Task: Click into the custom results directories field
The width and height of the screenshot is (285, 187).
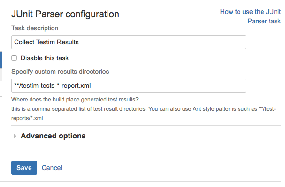Action: [x=128, y=86]
